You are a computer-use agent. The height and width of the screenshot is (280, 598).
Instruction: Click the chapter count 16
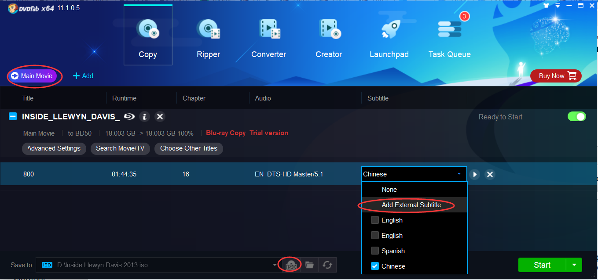pyautogui.click(x=186, y=174)
